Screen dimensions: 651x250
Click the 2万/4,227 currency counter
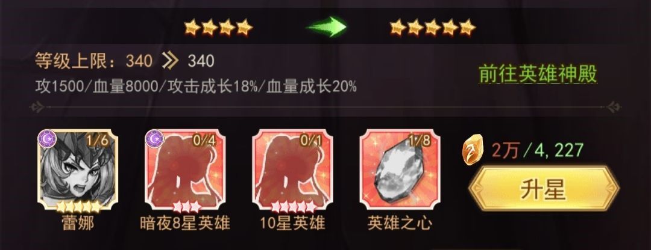pos(538,150)
